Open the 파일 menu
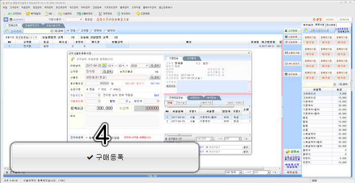 (5, 8)
